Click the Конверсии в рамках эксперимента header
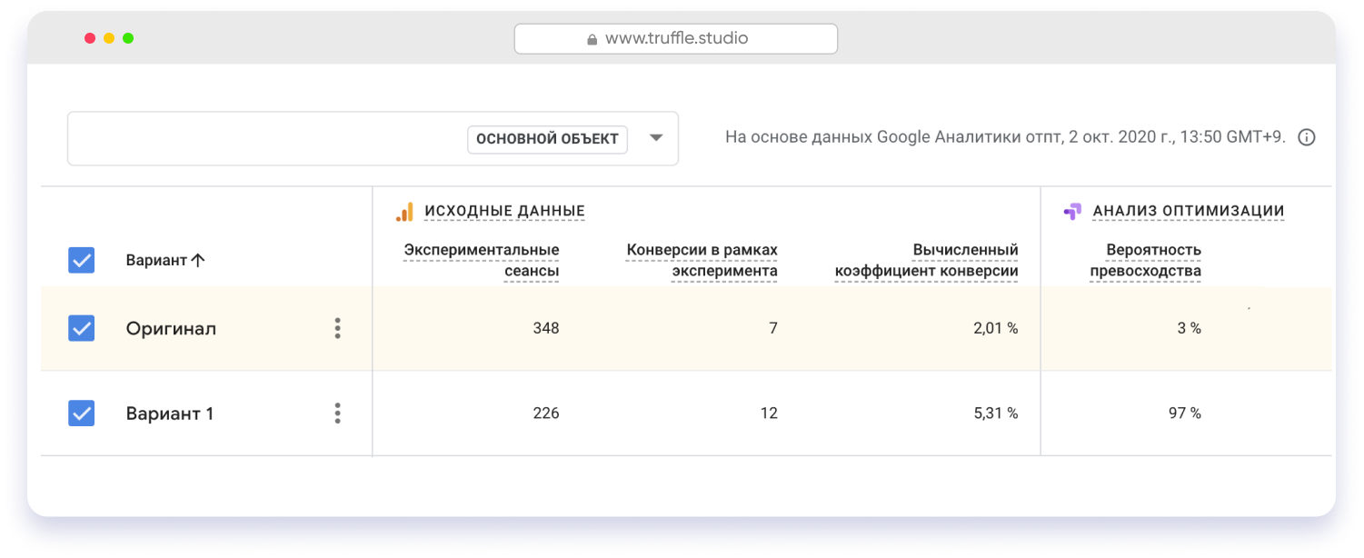1364x558 pixels. click(x=702, y=260)
